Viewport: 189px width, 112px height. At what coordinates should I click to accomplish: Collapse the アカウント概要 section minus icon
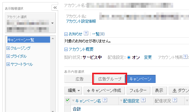(x=66, y=50)
